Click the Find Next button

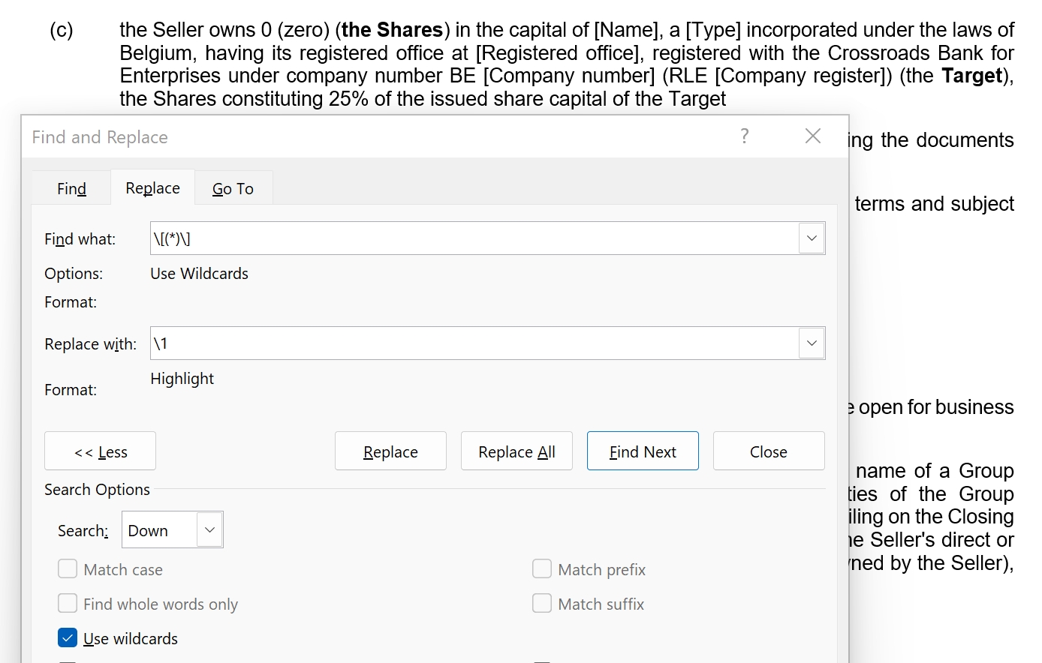click(643, 451)
